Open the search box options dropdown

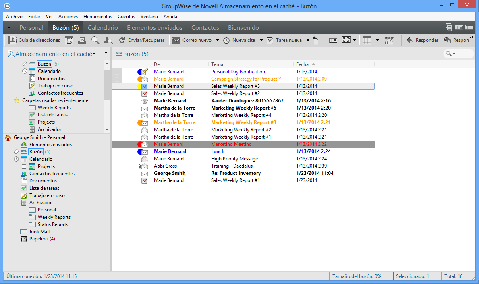coord(454,54)
